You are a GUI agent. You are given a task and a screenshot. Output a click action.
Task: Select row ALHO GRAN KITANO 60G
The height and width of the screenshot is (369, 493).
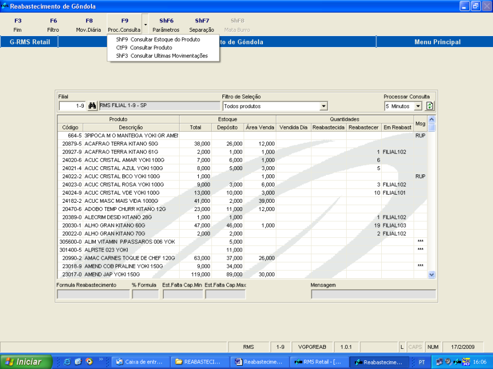[242, 225]
